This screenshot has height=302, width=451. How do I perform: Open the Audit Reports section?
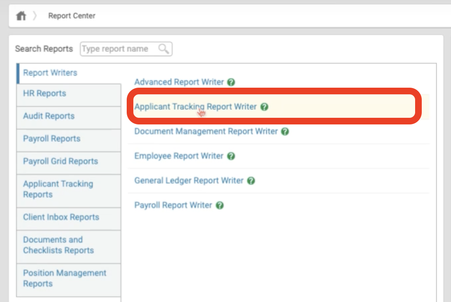click(x=48, y=116)
